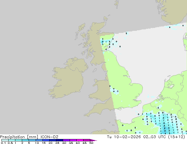
Task: Click the 1–2 mm legend color swatch
Action: 18,140
